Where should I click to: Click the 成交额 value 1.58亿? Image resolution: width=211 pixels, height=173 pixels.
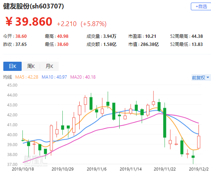[110, 44]
